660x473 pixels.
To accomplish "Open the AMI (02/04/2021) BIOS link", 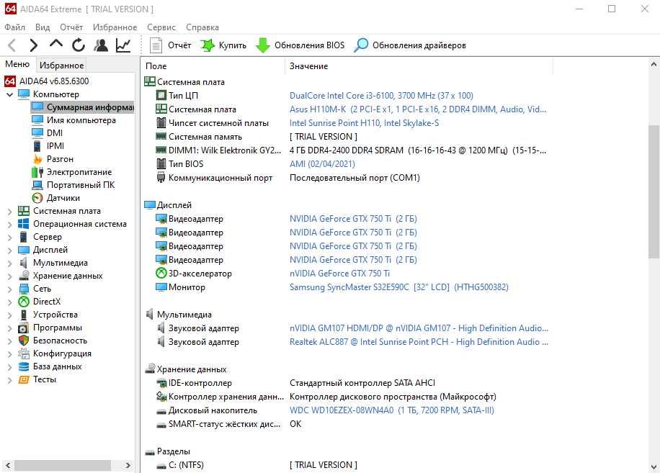I will 322,164.
